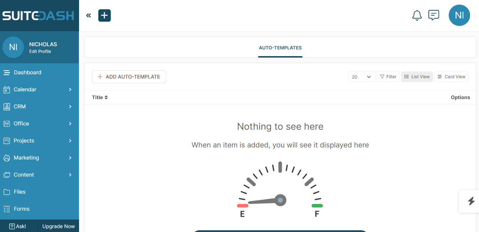
Task: Click the Forms sidebar icon
Action: 6,209
